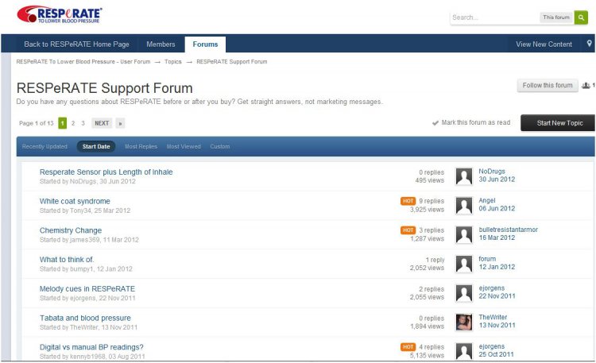Sort topics by Start Date
This screenshot has height=363, width=596.
(96, 146)
